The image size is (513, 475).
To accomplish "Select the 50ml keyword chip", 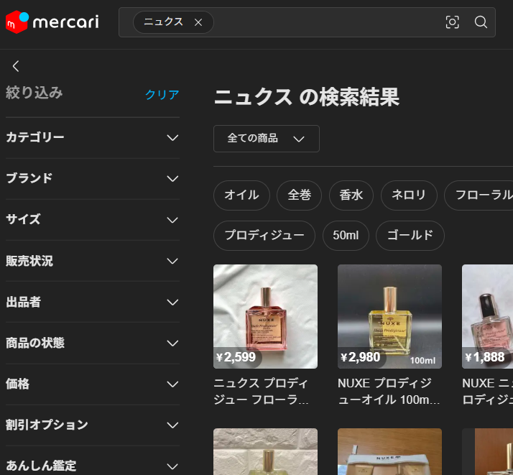I will click(x=346, y=236).
